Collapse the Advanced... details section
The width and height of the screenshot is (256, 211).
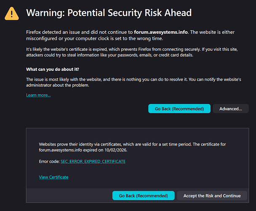(230, 108)
